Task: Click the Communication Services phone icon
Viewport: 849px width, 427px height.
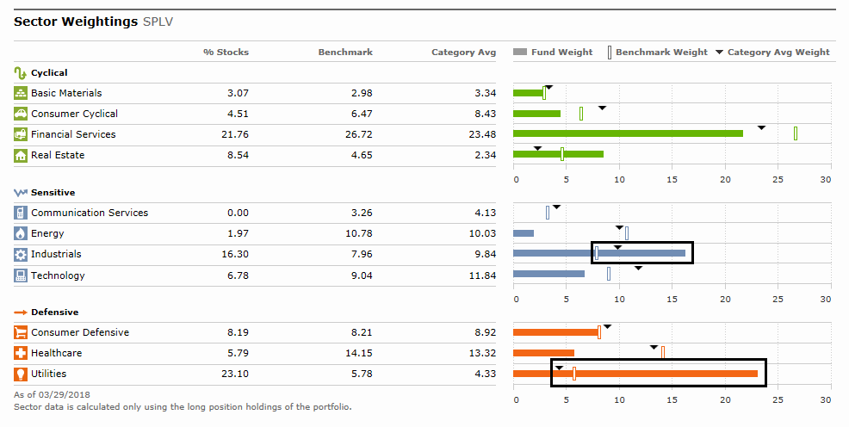Action: [x=21, y=213]
